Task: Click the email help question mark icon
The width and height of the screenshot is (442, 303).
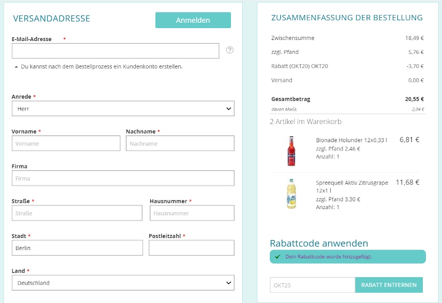Action: (x=230, y=50)
